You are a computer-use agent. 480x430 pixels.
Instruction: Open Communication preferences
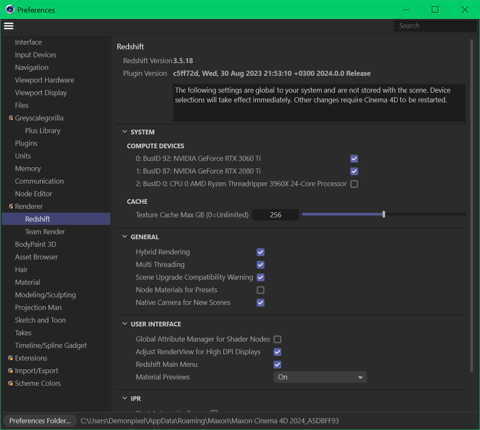[x=39, y=181]
